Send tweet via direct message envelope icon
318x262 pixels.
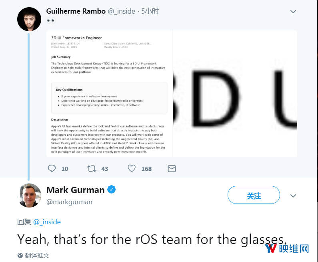click(172, 169)
